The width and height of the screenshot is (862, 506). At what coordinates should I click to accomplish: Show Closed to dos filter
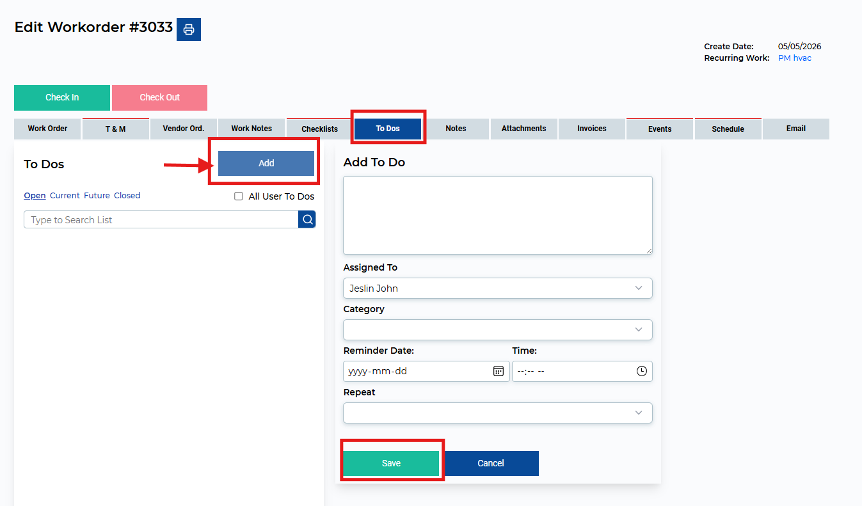point(127,196)
